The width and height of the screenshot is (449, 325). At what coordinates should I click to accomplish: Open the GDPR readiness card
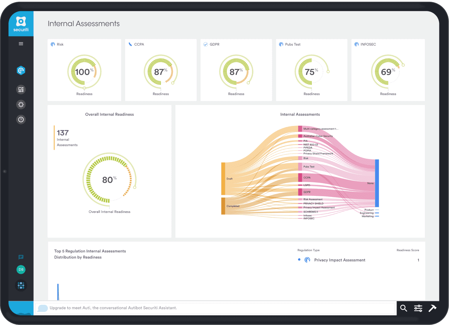tap(236, 70)
